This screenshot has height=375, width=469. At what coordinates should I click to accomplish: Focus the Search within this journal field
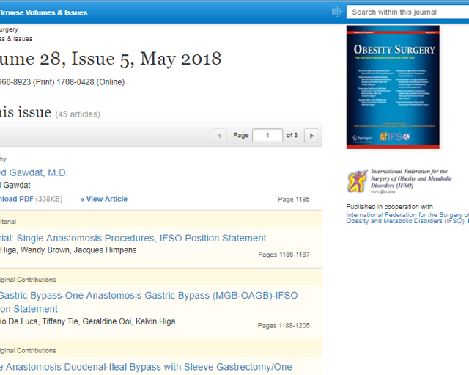click(x=407, y=12)
